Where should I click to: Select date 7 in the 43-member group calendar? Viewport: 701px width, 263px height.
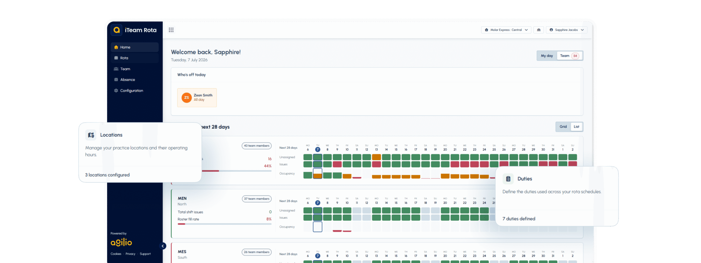click(x=317, y=150)
